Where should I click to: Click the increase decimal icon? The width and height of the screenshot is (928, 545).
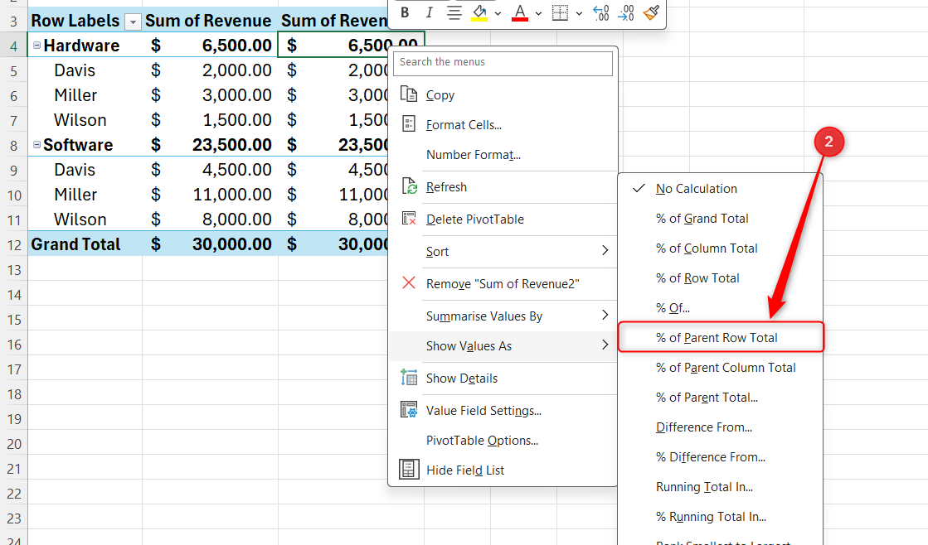pyautogui.click(x=600, y=12)
